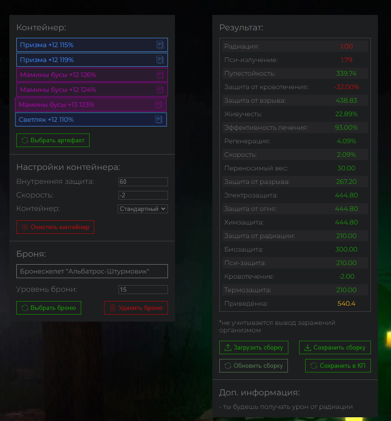Click the Биозащита value 300.00
This screenshot has height=421, width=391.
click(347, 249)
